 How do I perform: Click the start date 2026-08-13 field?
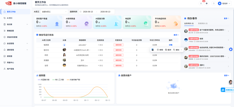(x=88, y=12)
